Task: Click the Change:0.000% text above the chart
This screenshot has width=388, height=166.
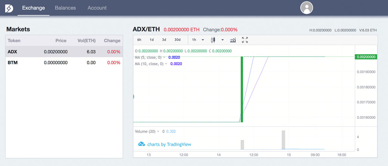Action: pos(220,30)
